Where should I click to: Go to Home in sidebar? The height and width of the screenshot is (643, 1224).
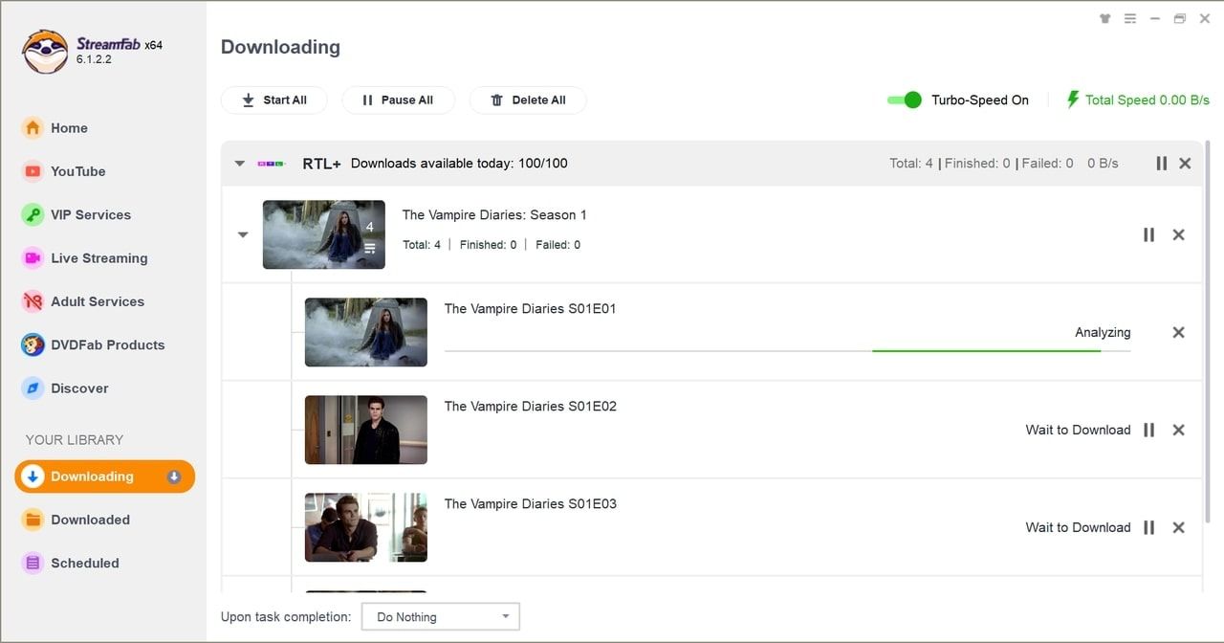pos(69,128)
